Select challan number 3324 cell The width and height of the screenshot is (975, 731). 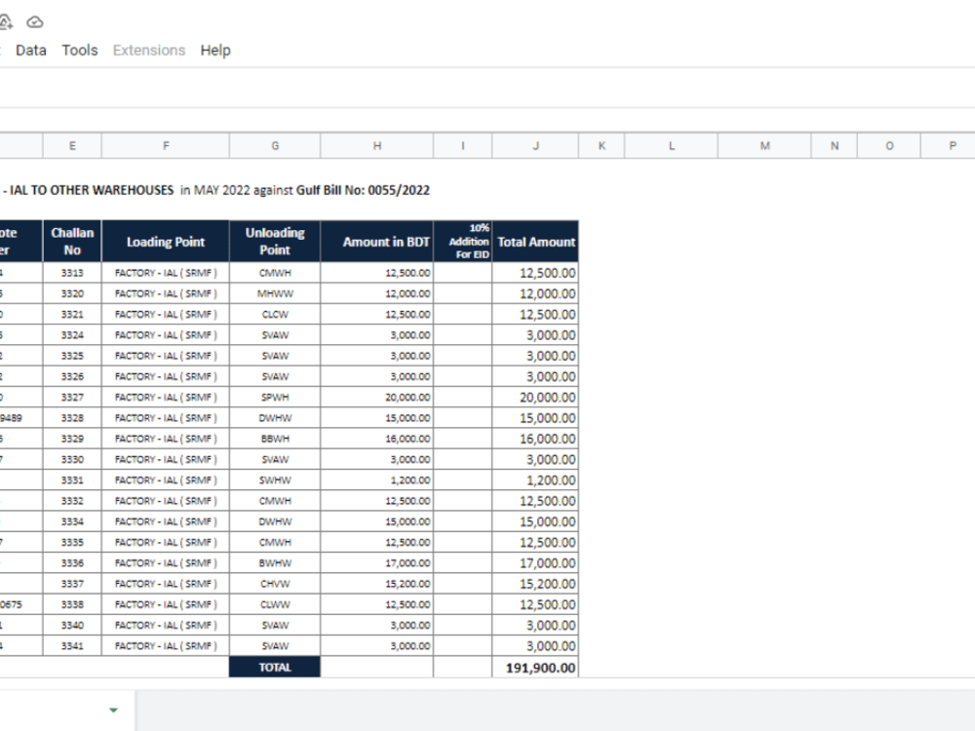point(72,335)
